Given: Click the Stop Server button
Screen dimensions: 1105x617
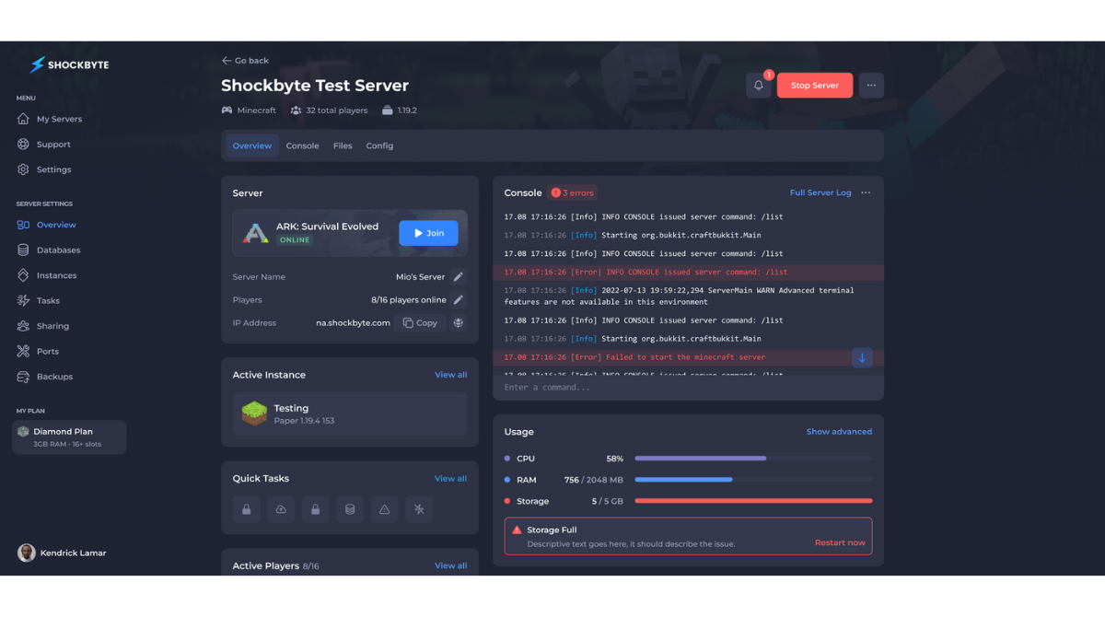Looking at the screenshot, I should pyautogui.click(x=815, y=86).
